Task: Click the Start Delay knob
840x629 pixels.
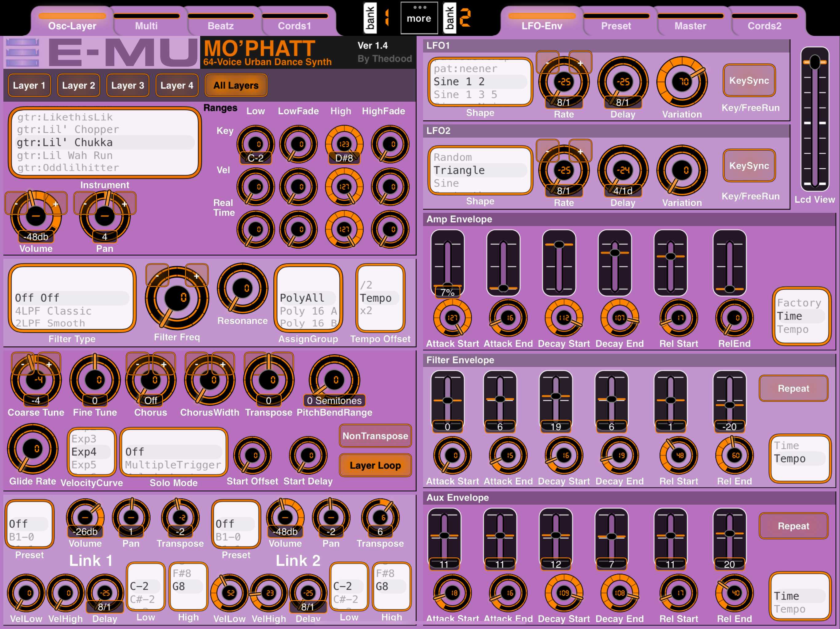Action: coord(308,455)
